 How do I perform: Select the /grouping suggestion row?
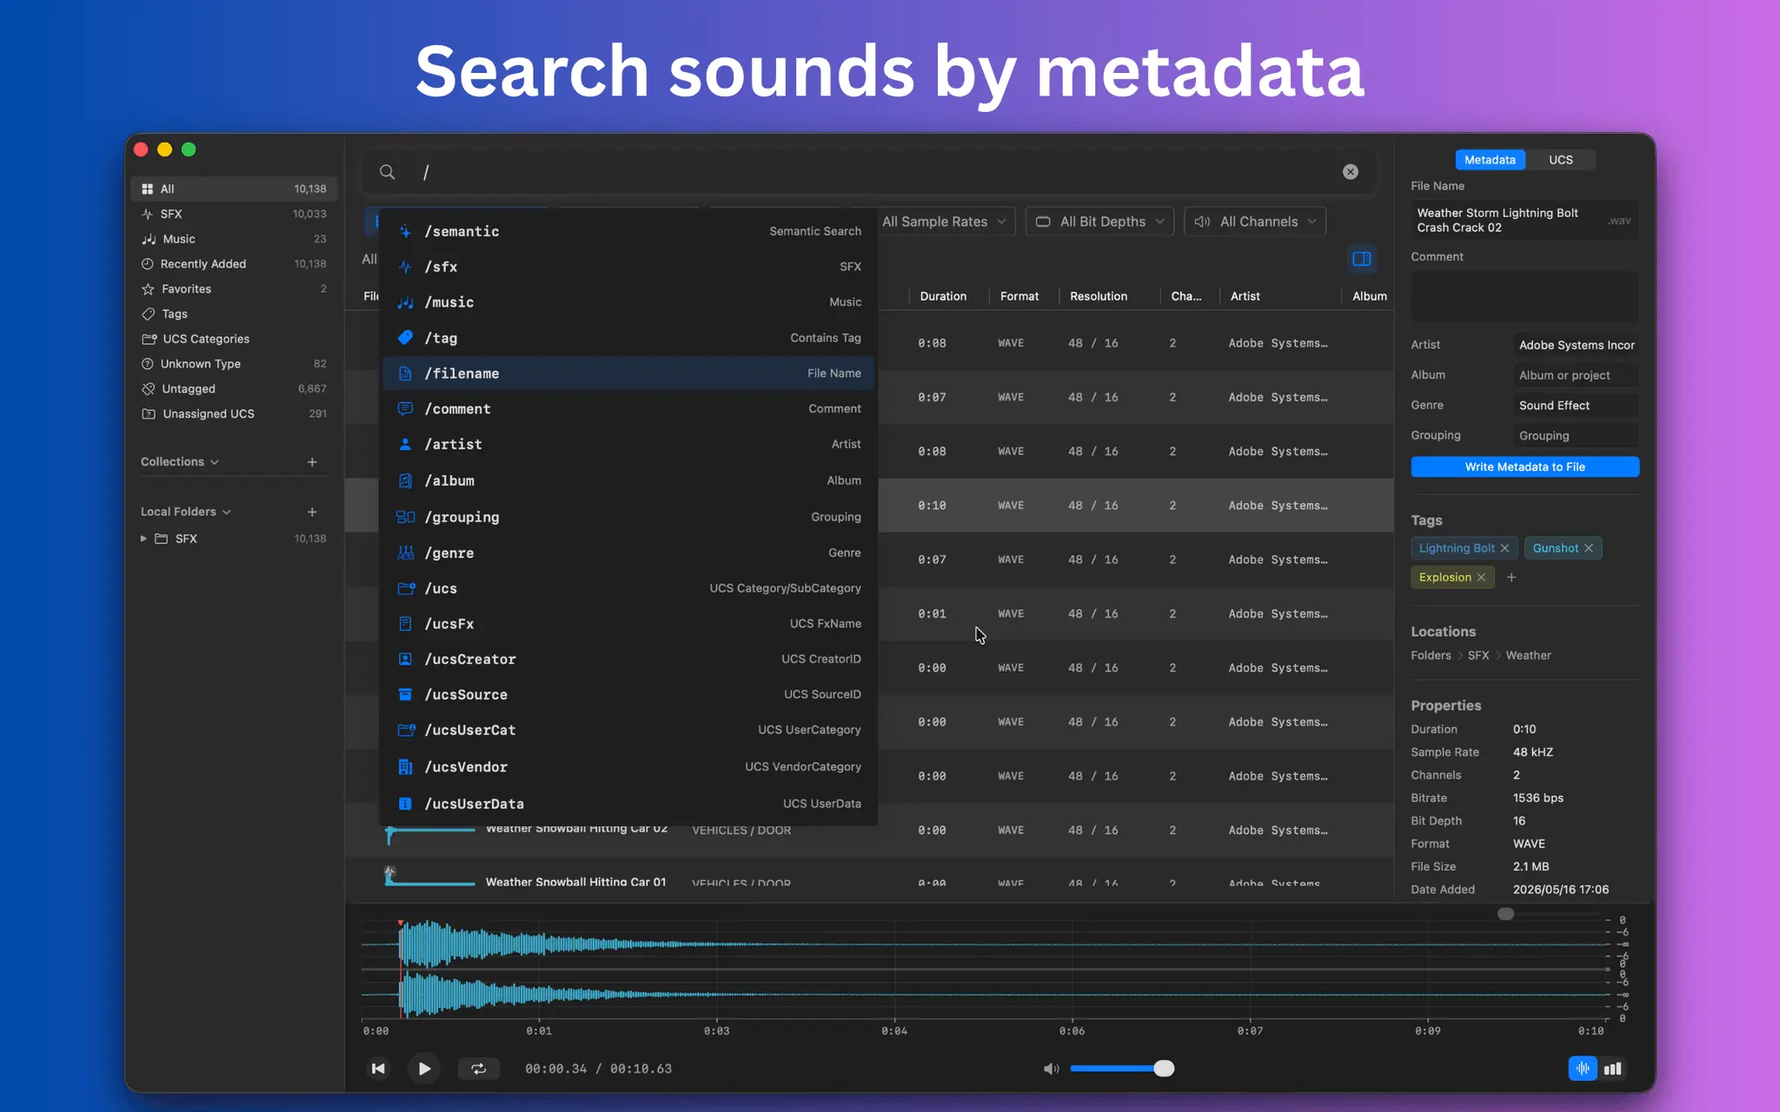pos(628,517)
